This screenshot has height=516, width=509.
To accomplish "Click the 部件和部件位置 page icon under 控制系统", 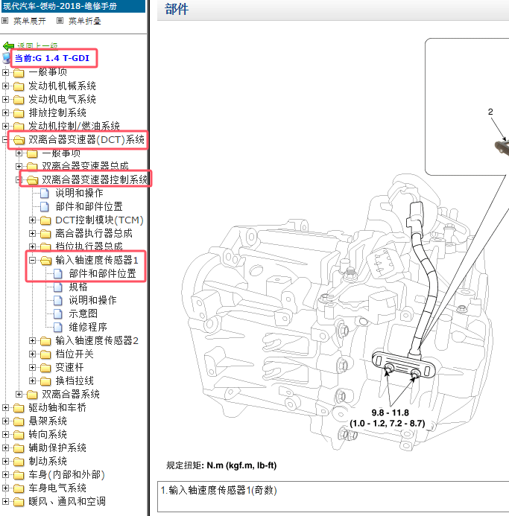I will (45, 207).
